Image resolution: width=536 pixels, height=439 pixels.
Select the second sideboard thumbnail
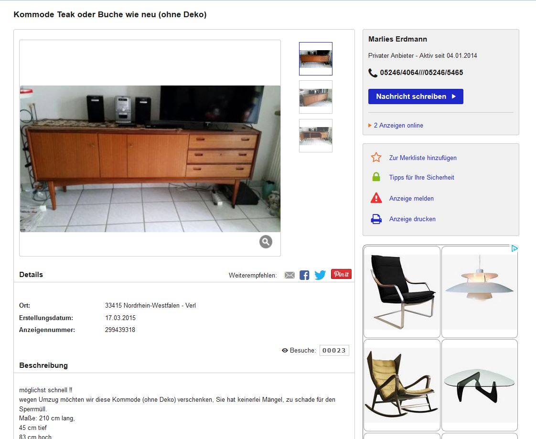315,97
